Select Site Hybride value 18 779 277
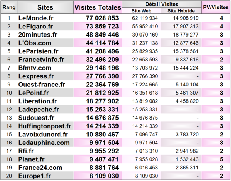The image size is (231, 181). (x=186, y=35)
